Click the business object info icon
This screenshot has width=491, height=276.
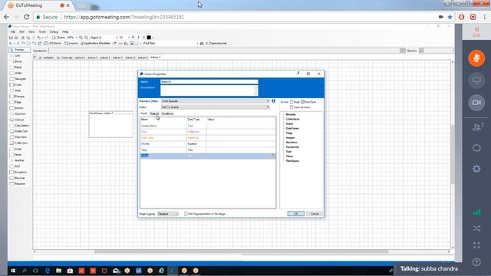point(273,101)
